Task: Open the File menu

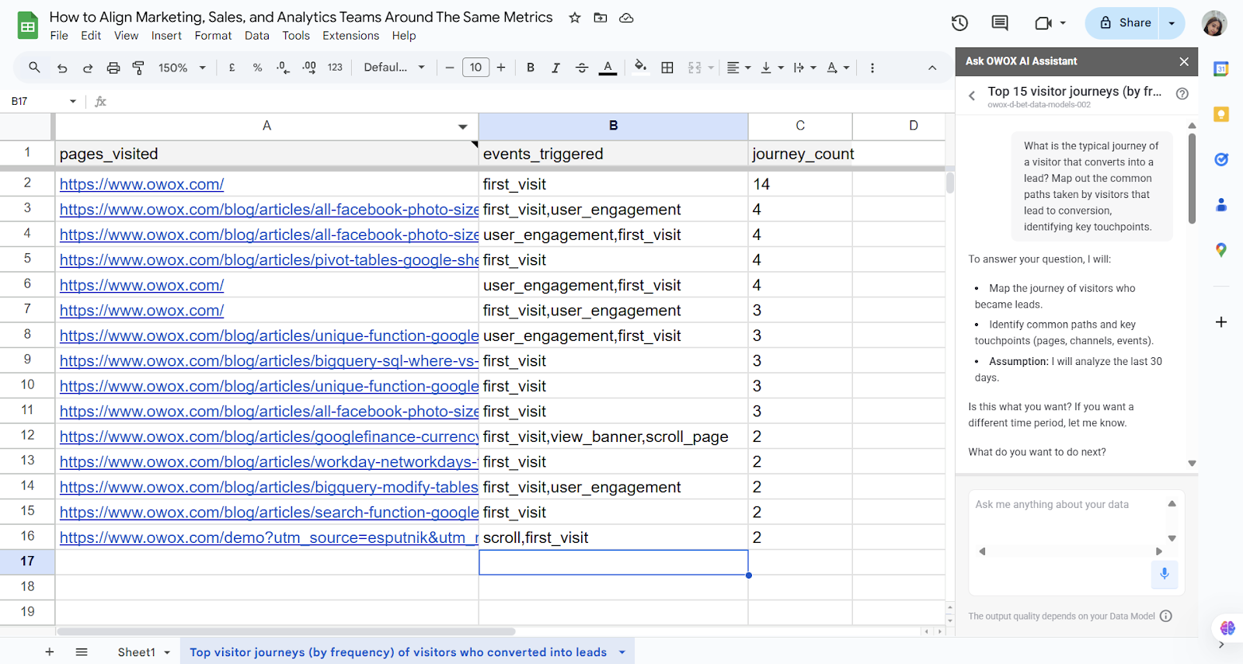Action: click(59, 36)
